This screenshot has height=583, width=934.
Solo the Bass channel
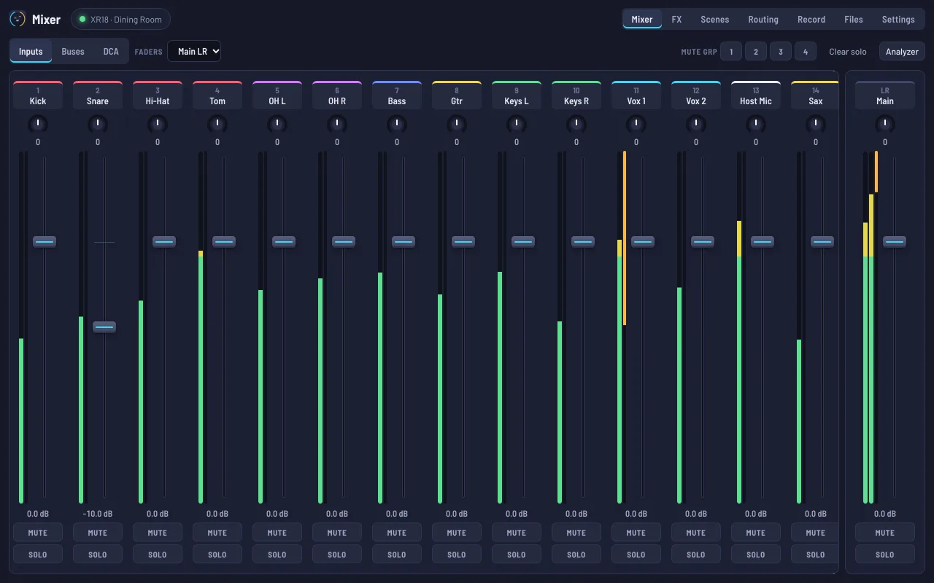pos(397,555)
